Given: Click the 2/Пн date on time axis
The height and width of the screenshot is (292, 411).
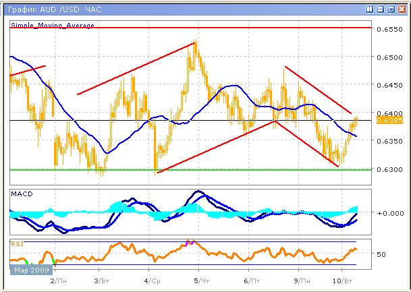Looking at the screenshot, I should point(57,279).
